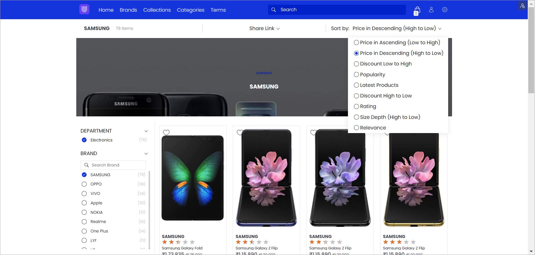Image resolution: width=535 pixels, height=255 pixels.
Task: Click the Samsung Galaxy Fold product image
Action: (193, 178)
